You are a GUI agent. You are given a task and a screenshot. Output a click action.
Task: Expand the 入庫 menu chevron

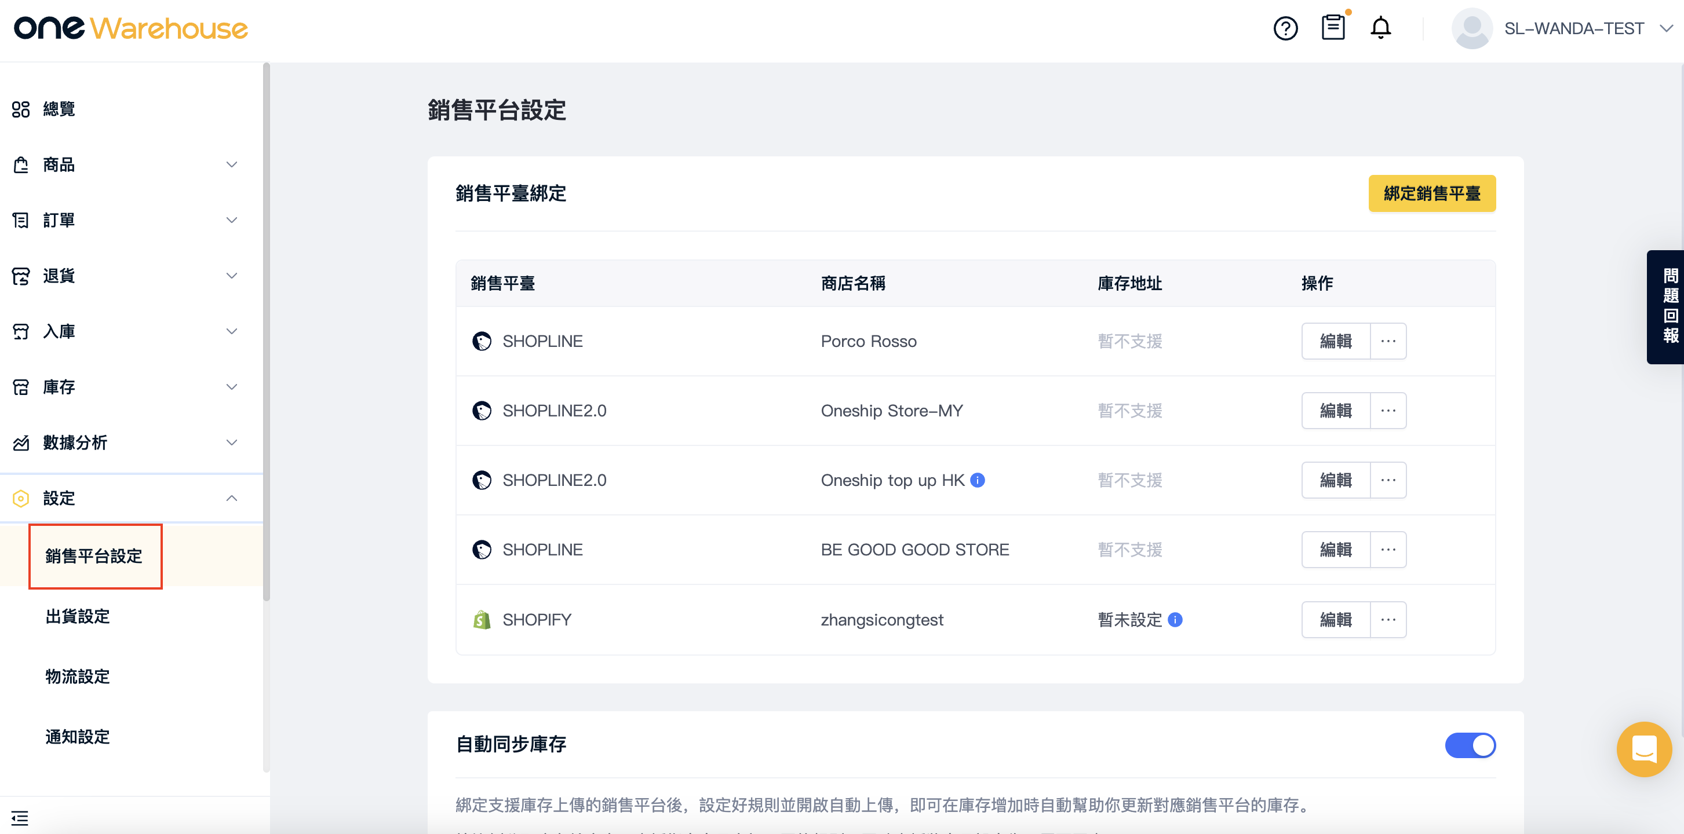pos(231,331)
